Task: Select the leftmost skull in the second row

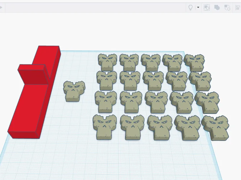Action: click(x=107, y=81)
